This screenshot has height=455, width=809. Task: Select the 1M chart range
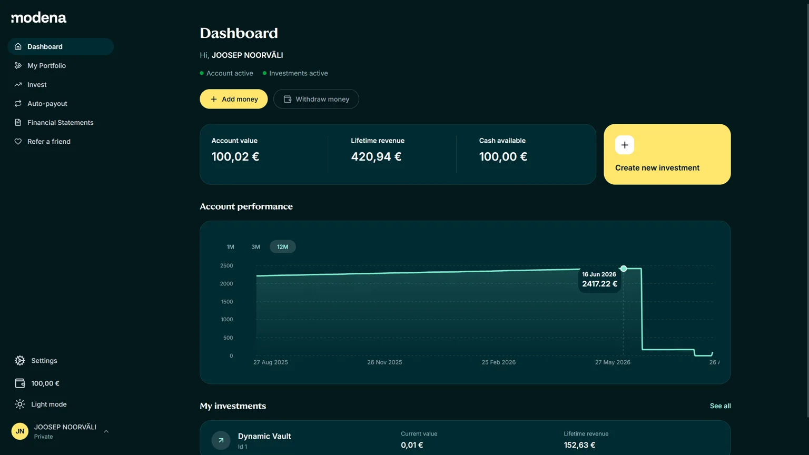coord(230,246)
